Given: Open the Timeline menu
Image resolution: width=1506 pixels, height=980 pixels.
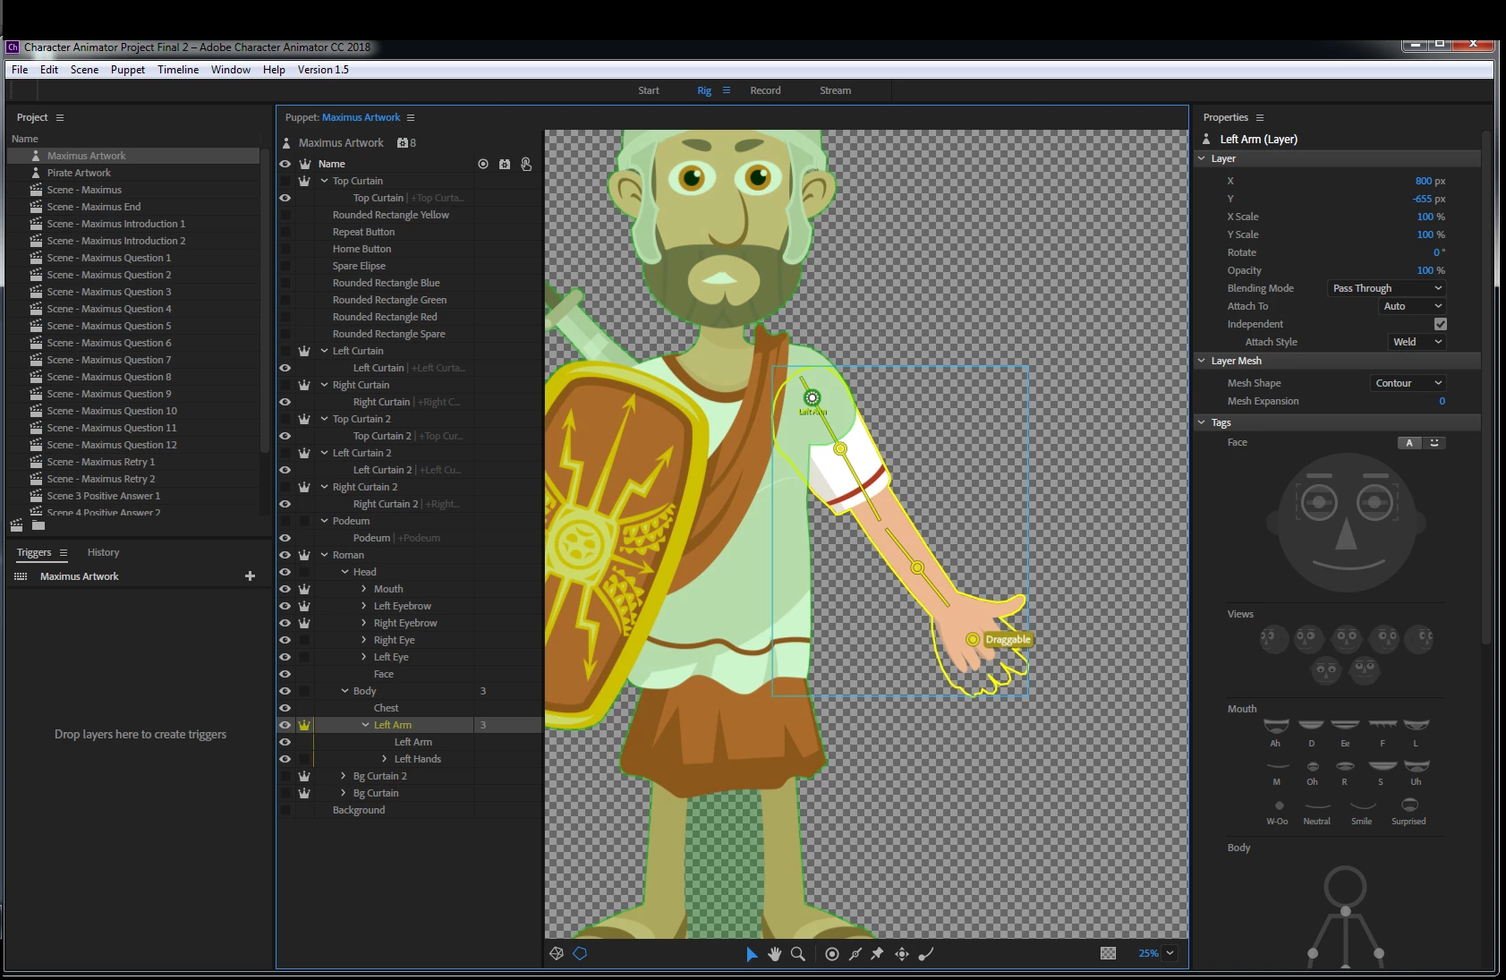Looking at the screenshot, I should point(178,70).
